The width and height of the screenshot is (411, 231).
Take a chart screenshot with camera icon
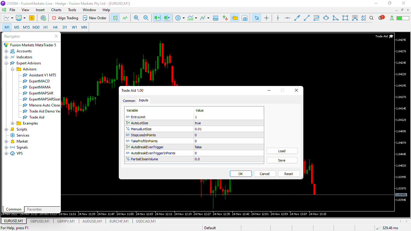[245, 18]
